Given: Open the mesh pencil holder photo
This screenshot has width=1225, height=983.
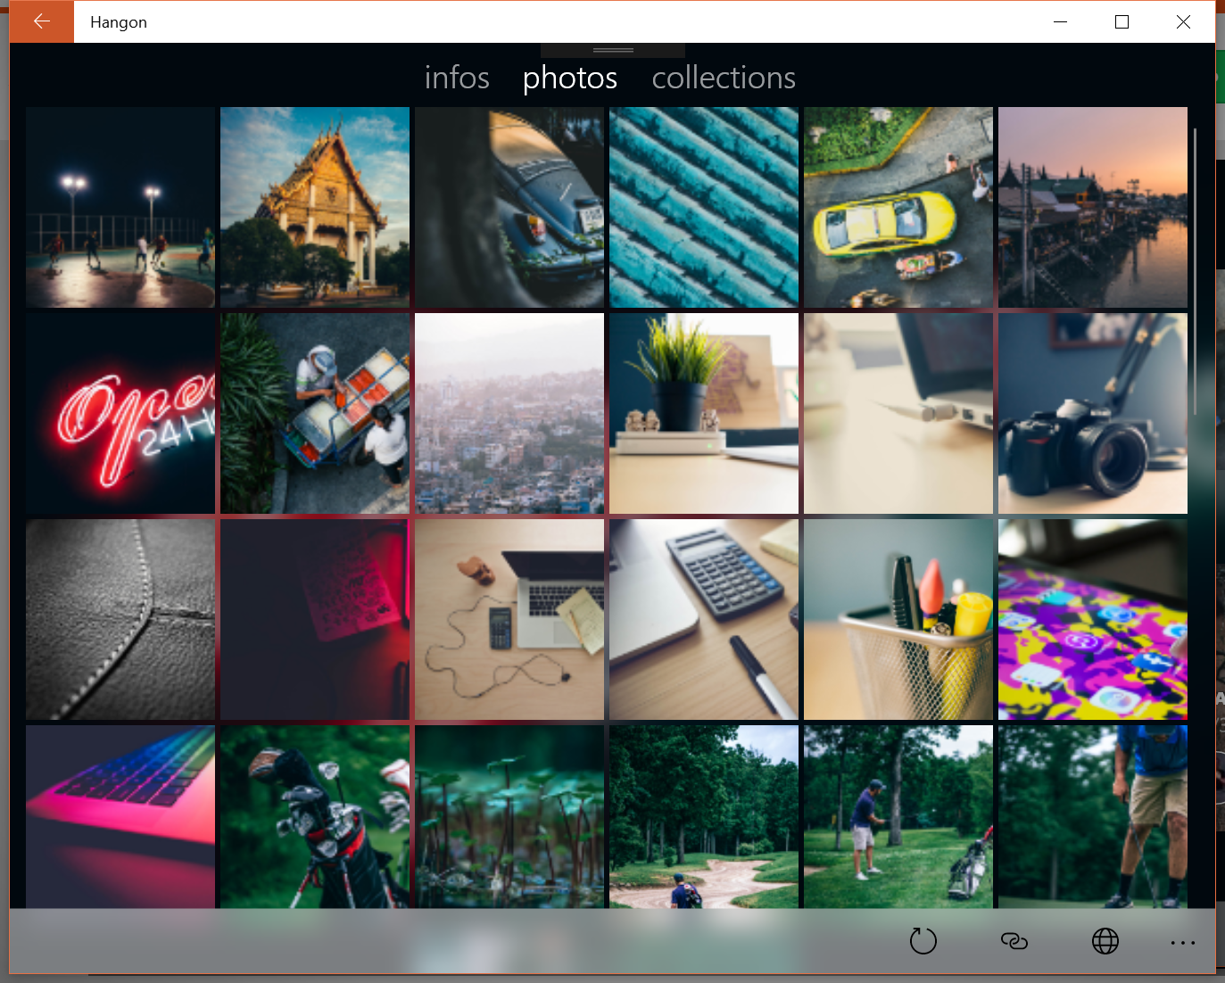Looking at the screenshot, I should (898, 619).
